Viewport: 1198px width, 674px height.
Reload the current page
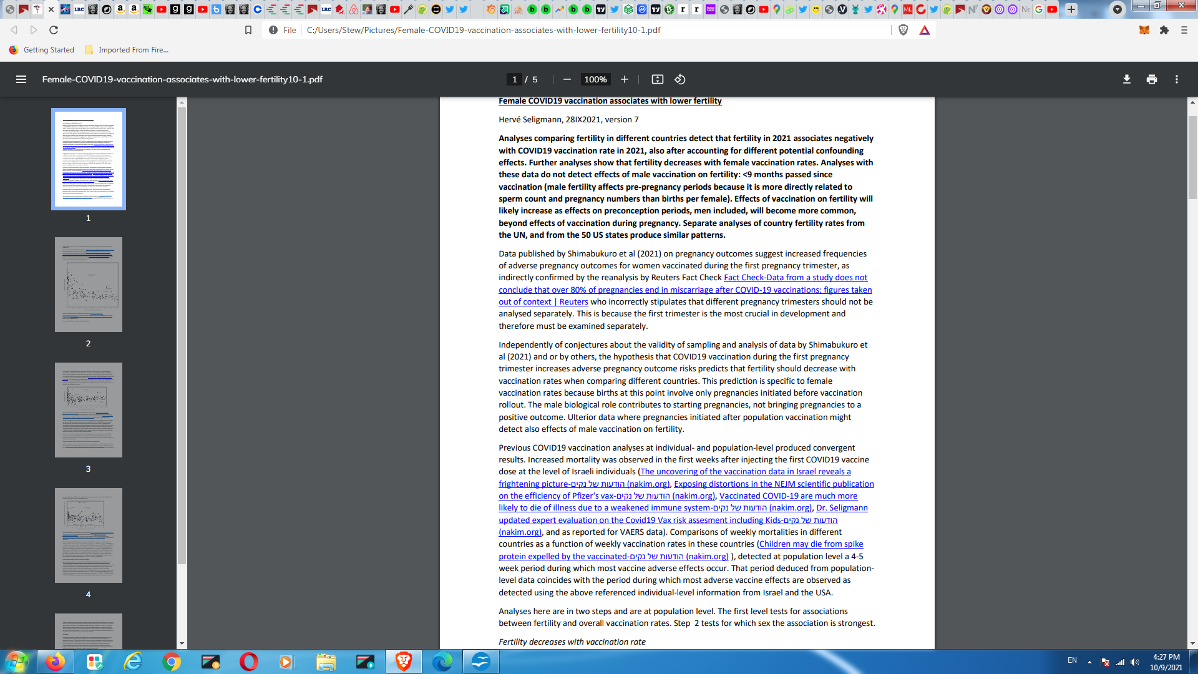pyautogui.click(x=54, y=30)
